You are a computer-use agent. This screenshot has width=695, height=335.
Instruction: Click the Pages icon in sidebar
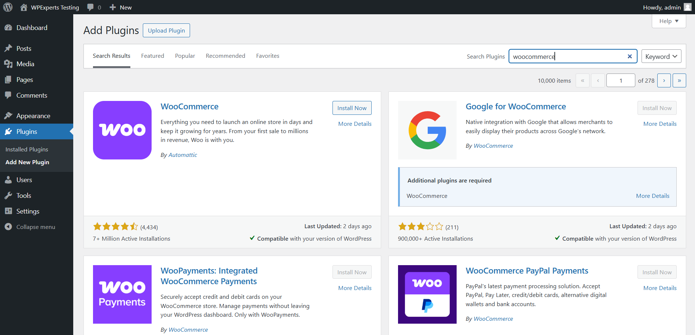coord(8,80)
